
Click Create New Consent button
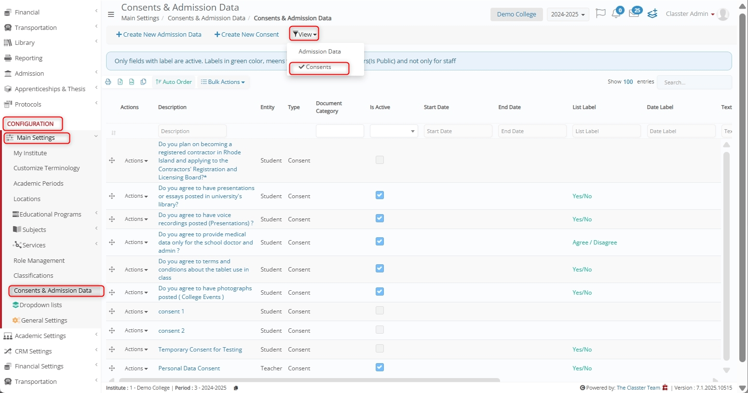(246, 35)
